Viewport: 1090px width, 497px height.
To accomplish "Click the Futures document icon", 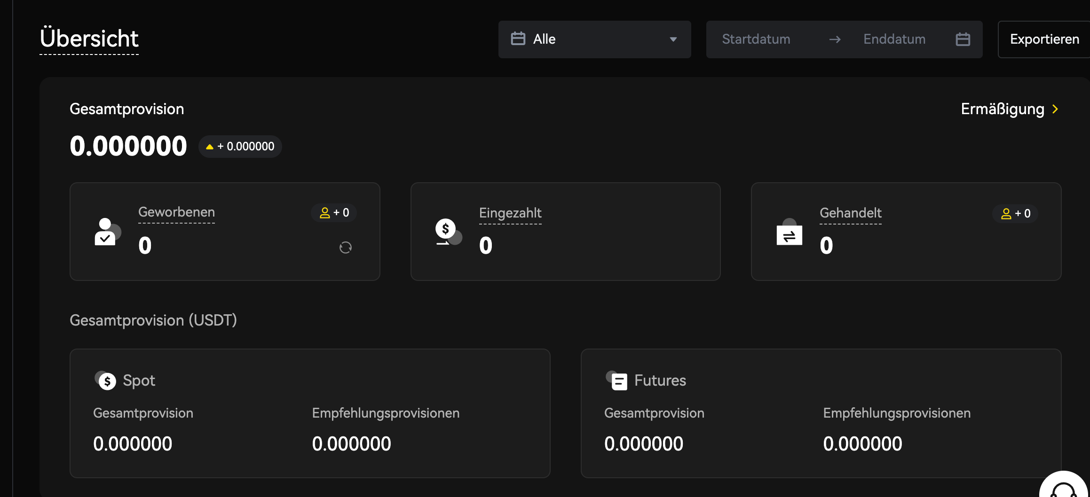I will (x=617, y=381).
